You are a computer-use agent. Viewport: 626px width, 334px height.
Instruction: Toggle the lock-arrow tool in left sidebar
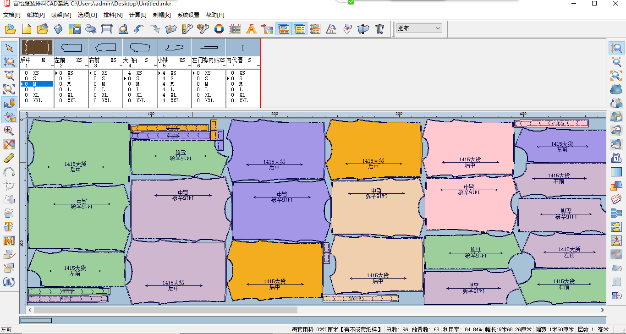(9, 103)
